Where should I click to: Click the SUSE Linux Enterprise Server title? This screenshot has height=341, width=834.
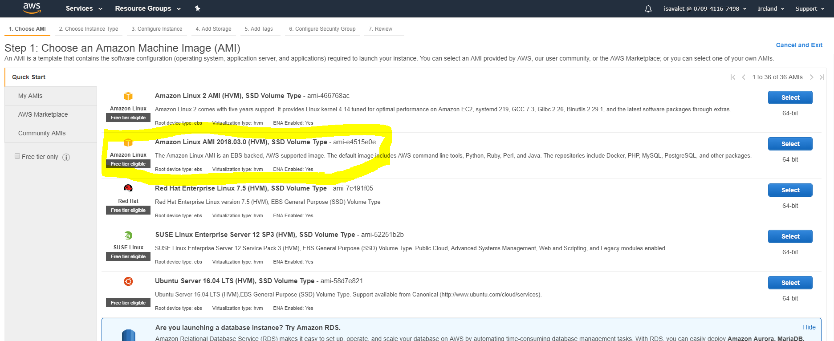pos(255,235)
